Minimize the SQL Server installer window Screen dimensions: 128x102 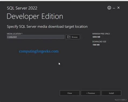[x=114, y=8]
